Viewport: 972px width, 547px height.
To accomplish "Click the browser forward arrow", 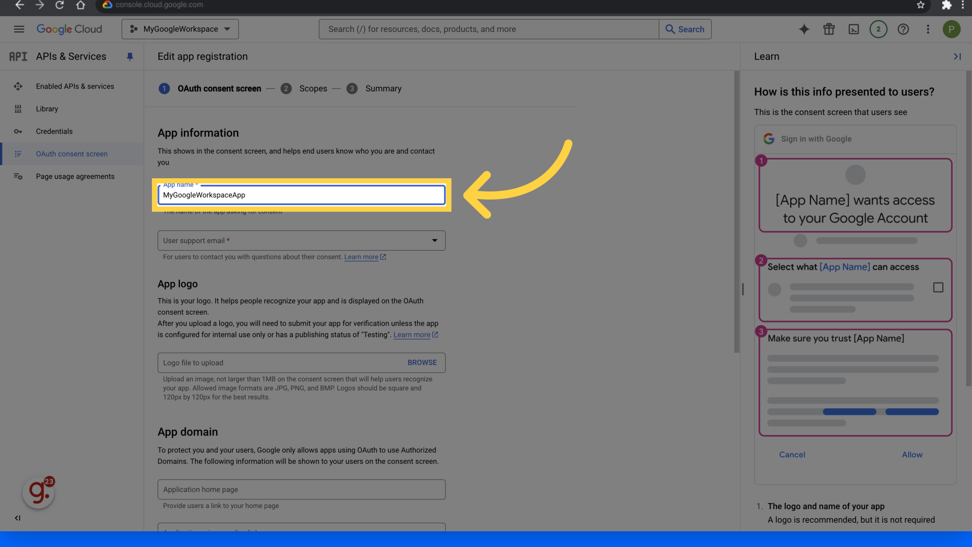I will (x=39, y=5).
